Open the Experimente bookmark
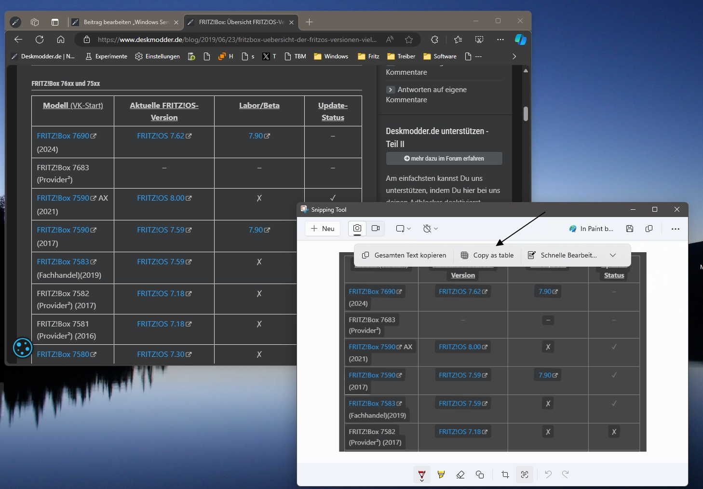This screenshot has height=489, width=703. (x=107, y=56)
